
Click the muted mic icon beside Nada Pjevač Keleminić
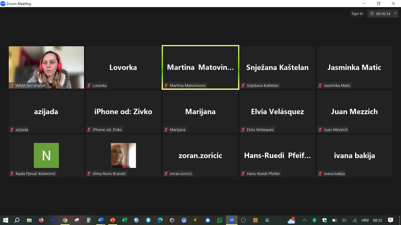click(x=12, y=174)
